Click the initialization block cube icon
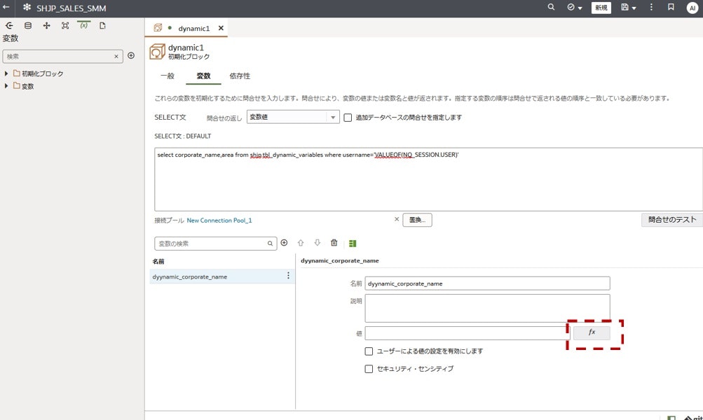 [158, 52]
